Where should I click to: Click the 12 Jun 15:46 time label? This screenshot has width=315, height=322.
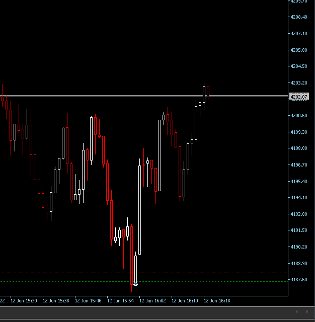coord(88,301)
